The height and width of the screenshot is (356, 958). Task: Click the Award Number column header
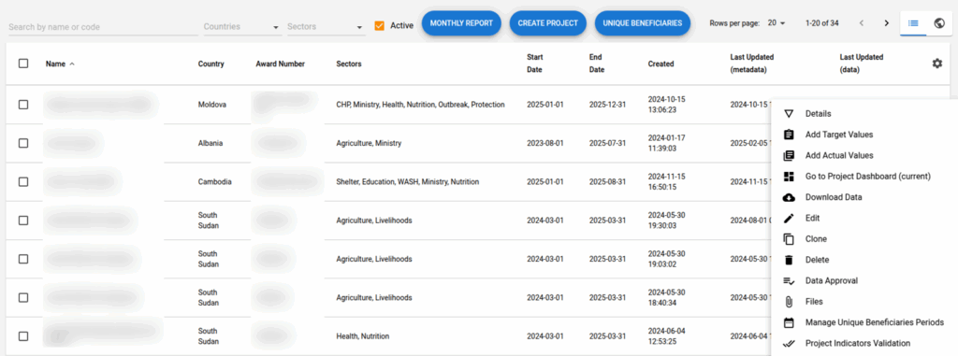(x=280, y=64)
